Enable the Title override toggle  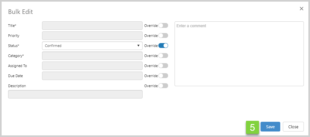163,26
